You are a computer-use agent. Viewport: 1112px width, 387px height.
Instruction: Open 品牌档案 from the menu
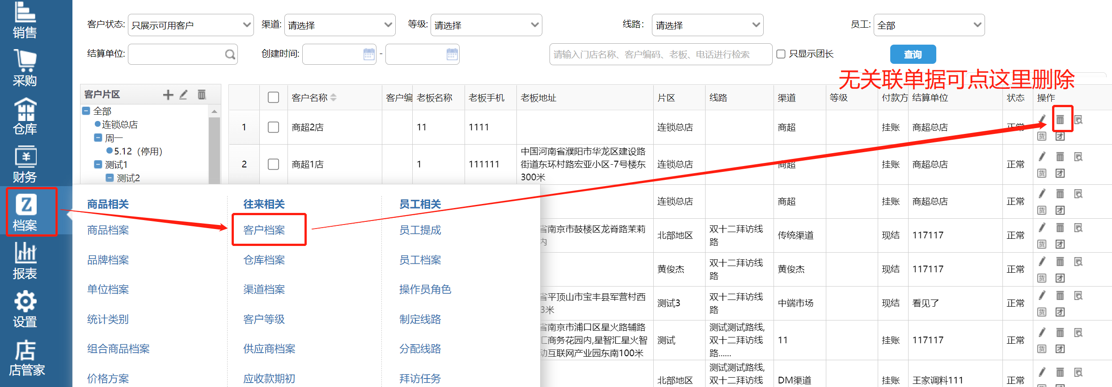tap(108, 260)
